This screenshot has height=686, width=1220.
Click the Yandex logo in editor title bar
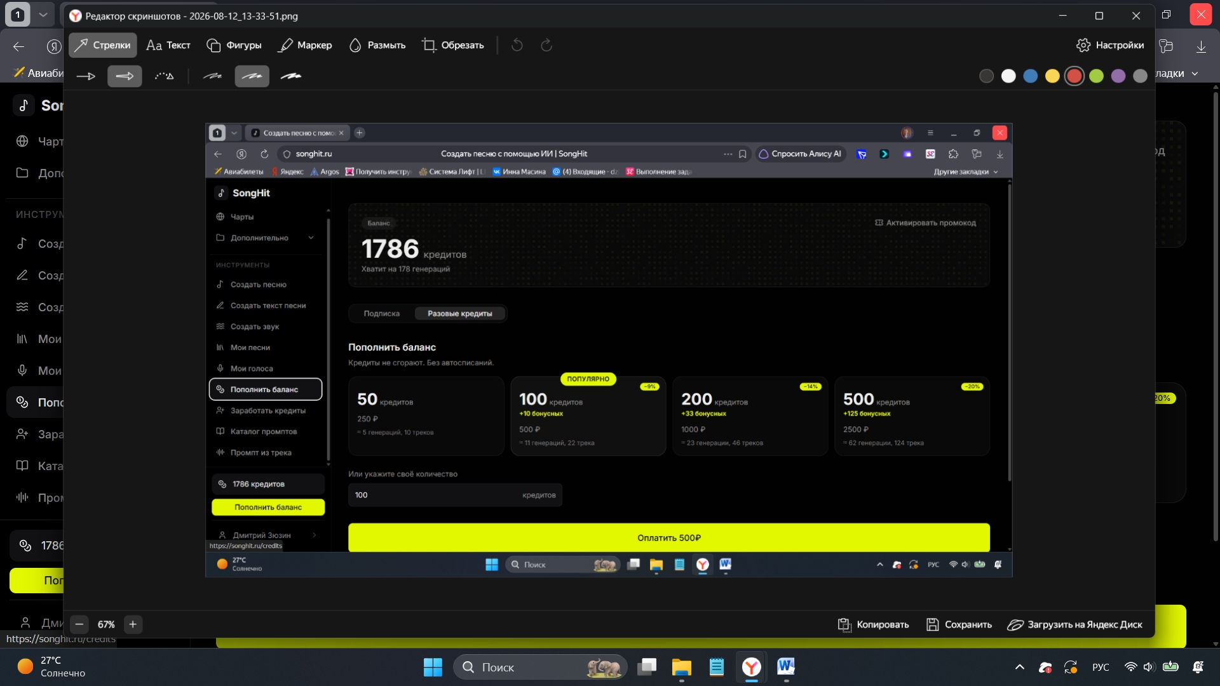coord(76,16)
